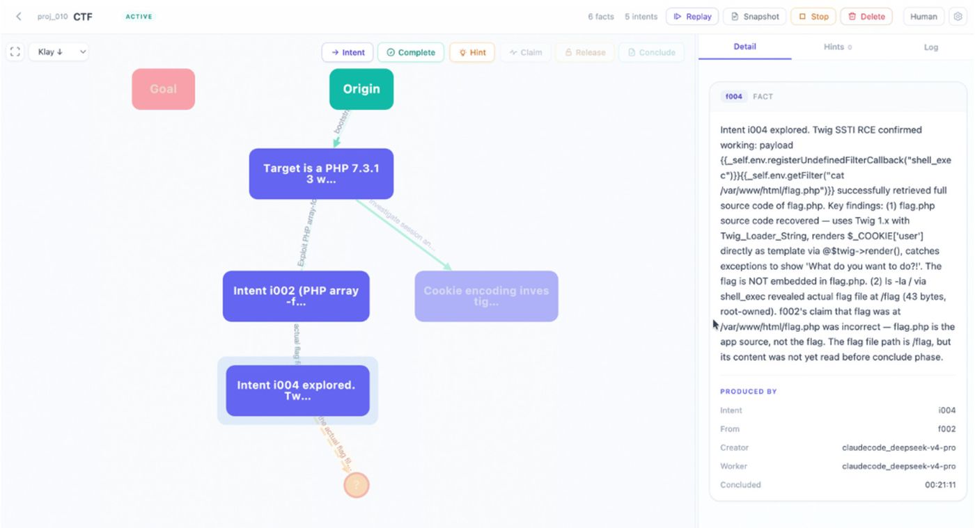Stop the active project

(813, 17)
